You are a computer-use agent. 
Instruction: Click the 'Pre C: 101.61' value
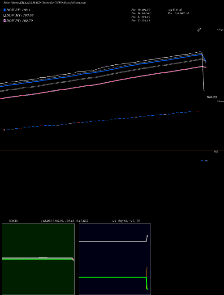(141, 21)
